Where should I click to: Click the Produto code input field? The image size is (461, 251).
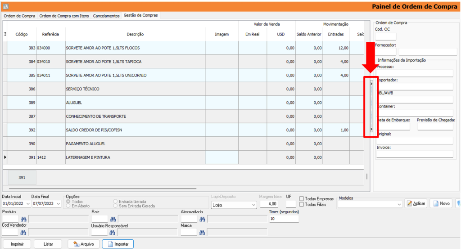click(10, 219)
